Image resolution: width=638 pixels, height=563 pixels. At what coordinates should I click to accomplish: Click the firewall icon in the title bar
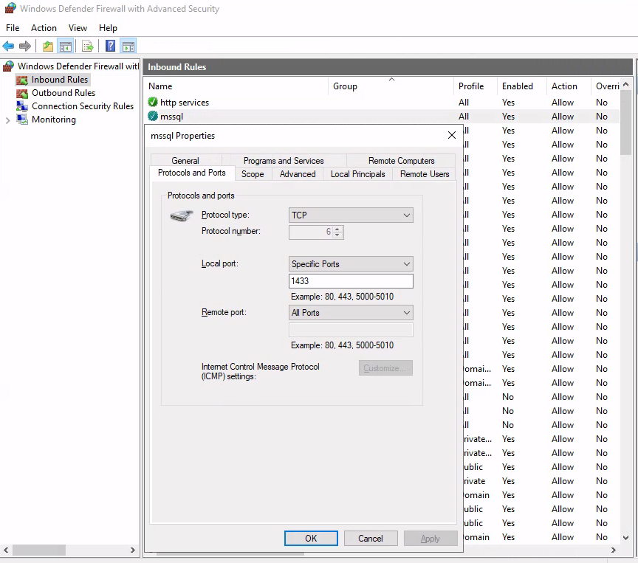(10, 8)
